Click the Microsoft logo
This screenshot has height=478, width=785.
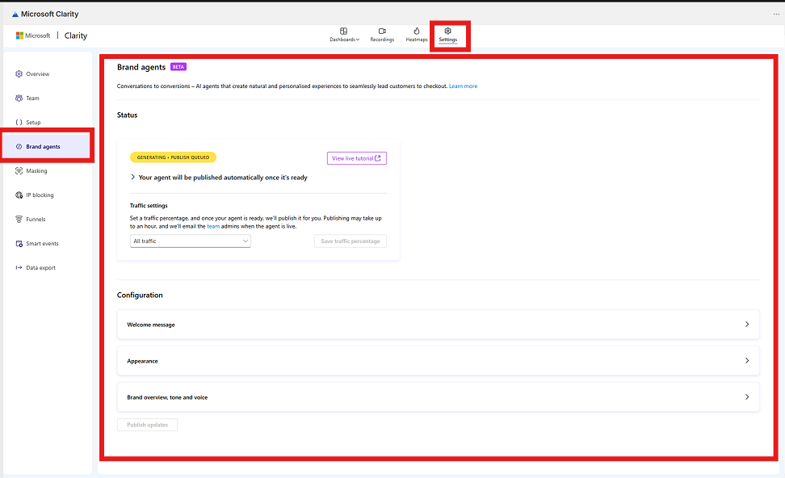coord(33,36)
